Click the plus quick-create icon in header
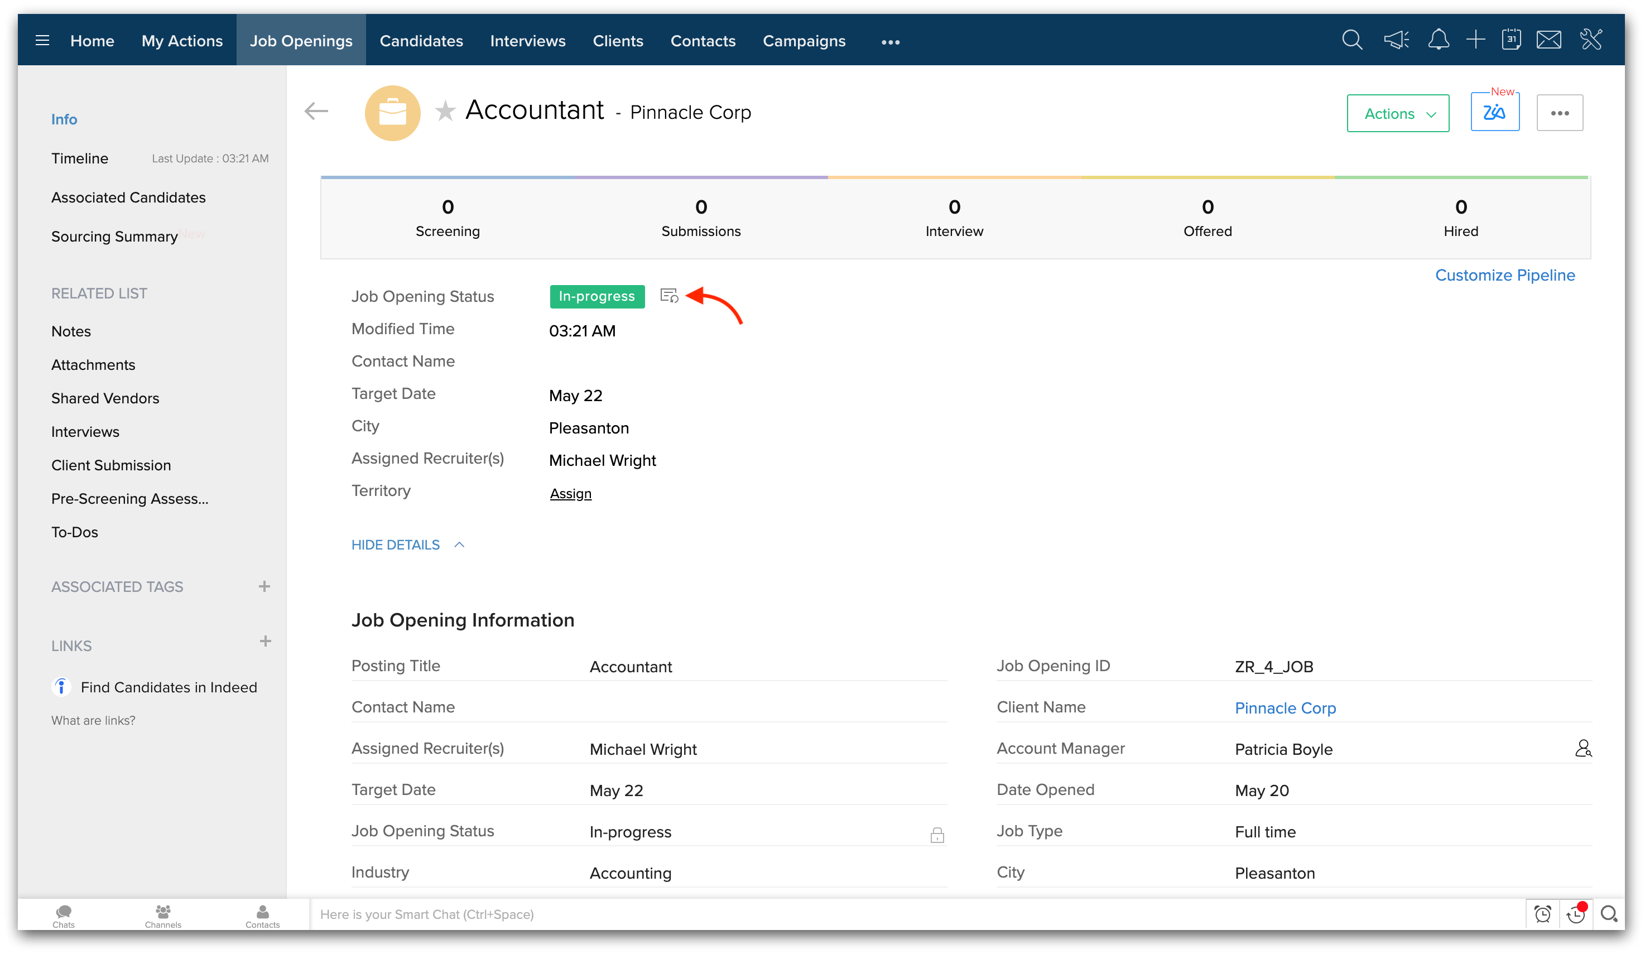1645x954 pixels. [x=1475, y=41]
